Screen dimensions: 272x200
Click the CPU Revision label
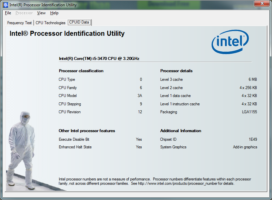coord(69,112)
